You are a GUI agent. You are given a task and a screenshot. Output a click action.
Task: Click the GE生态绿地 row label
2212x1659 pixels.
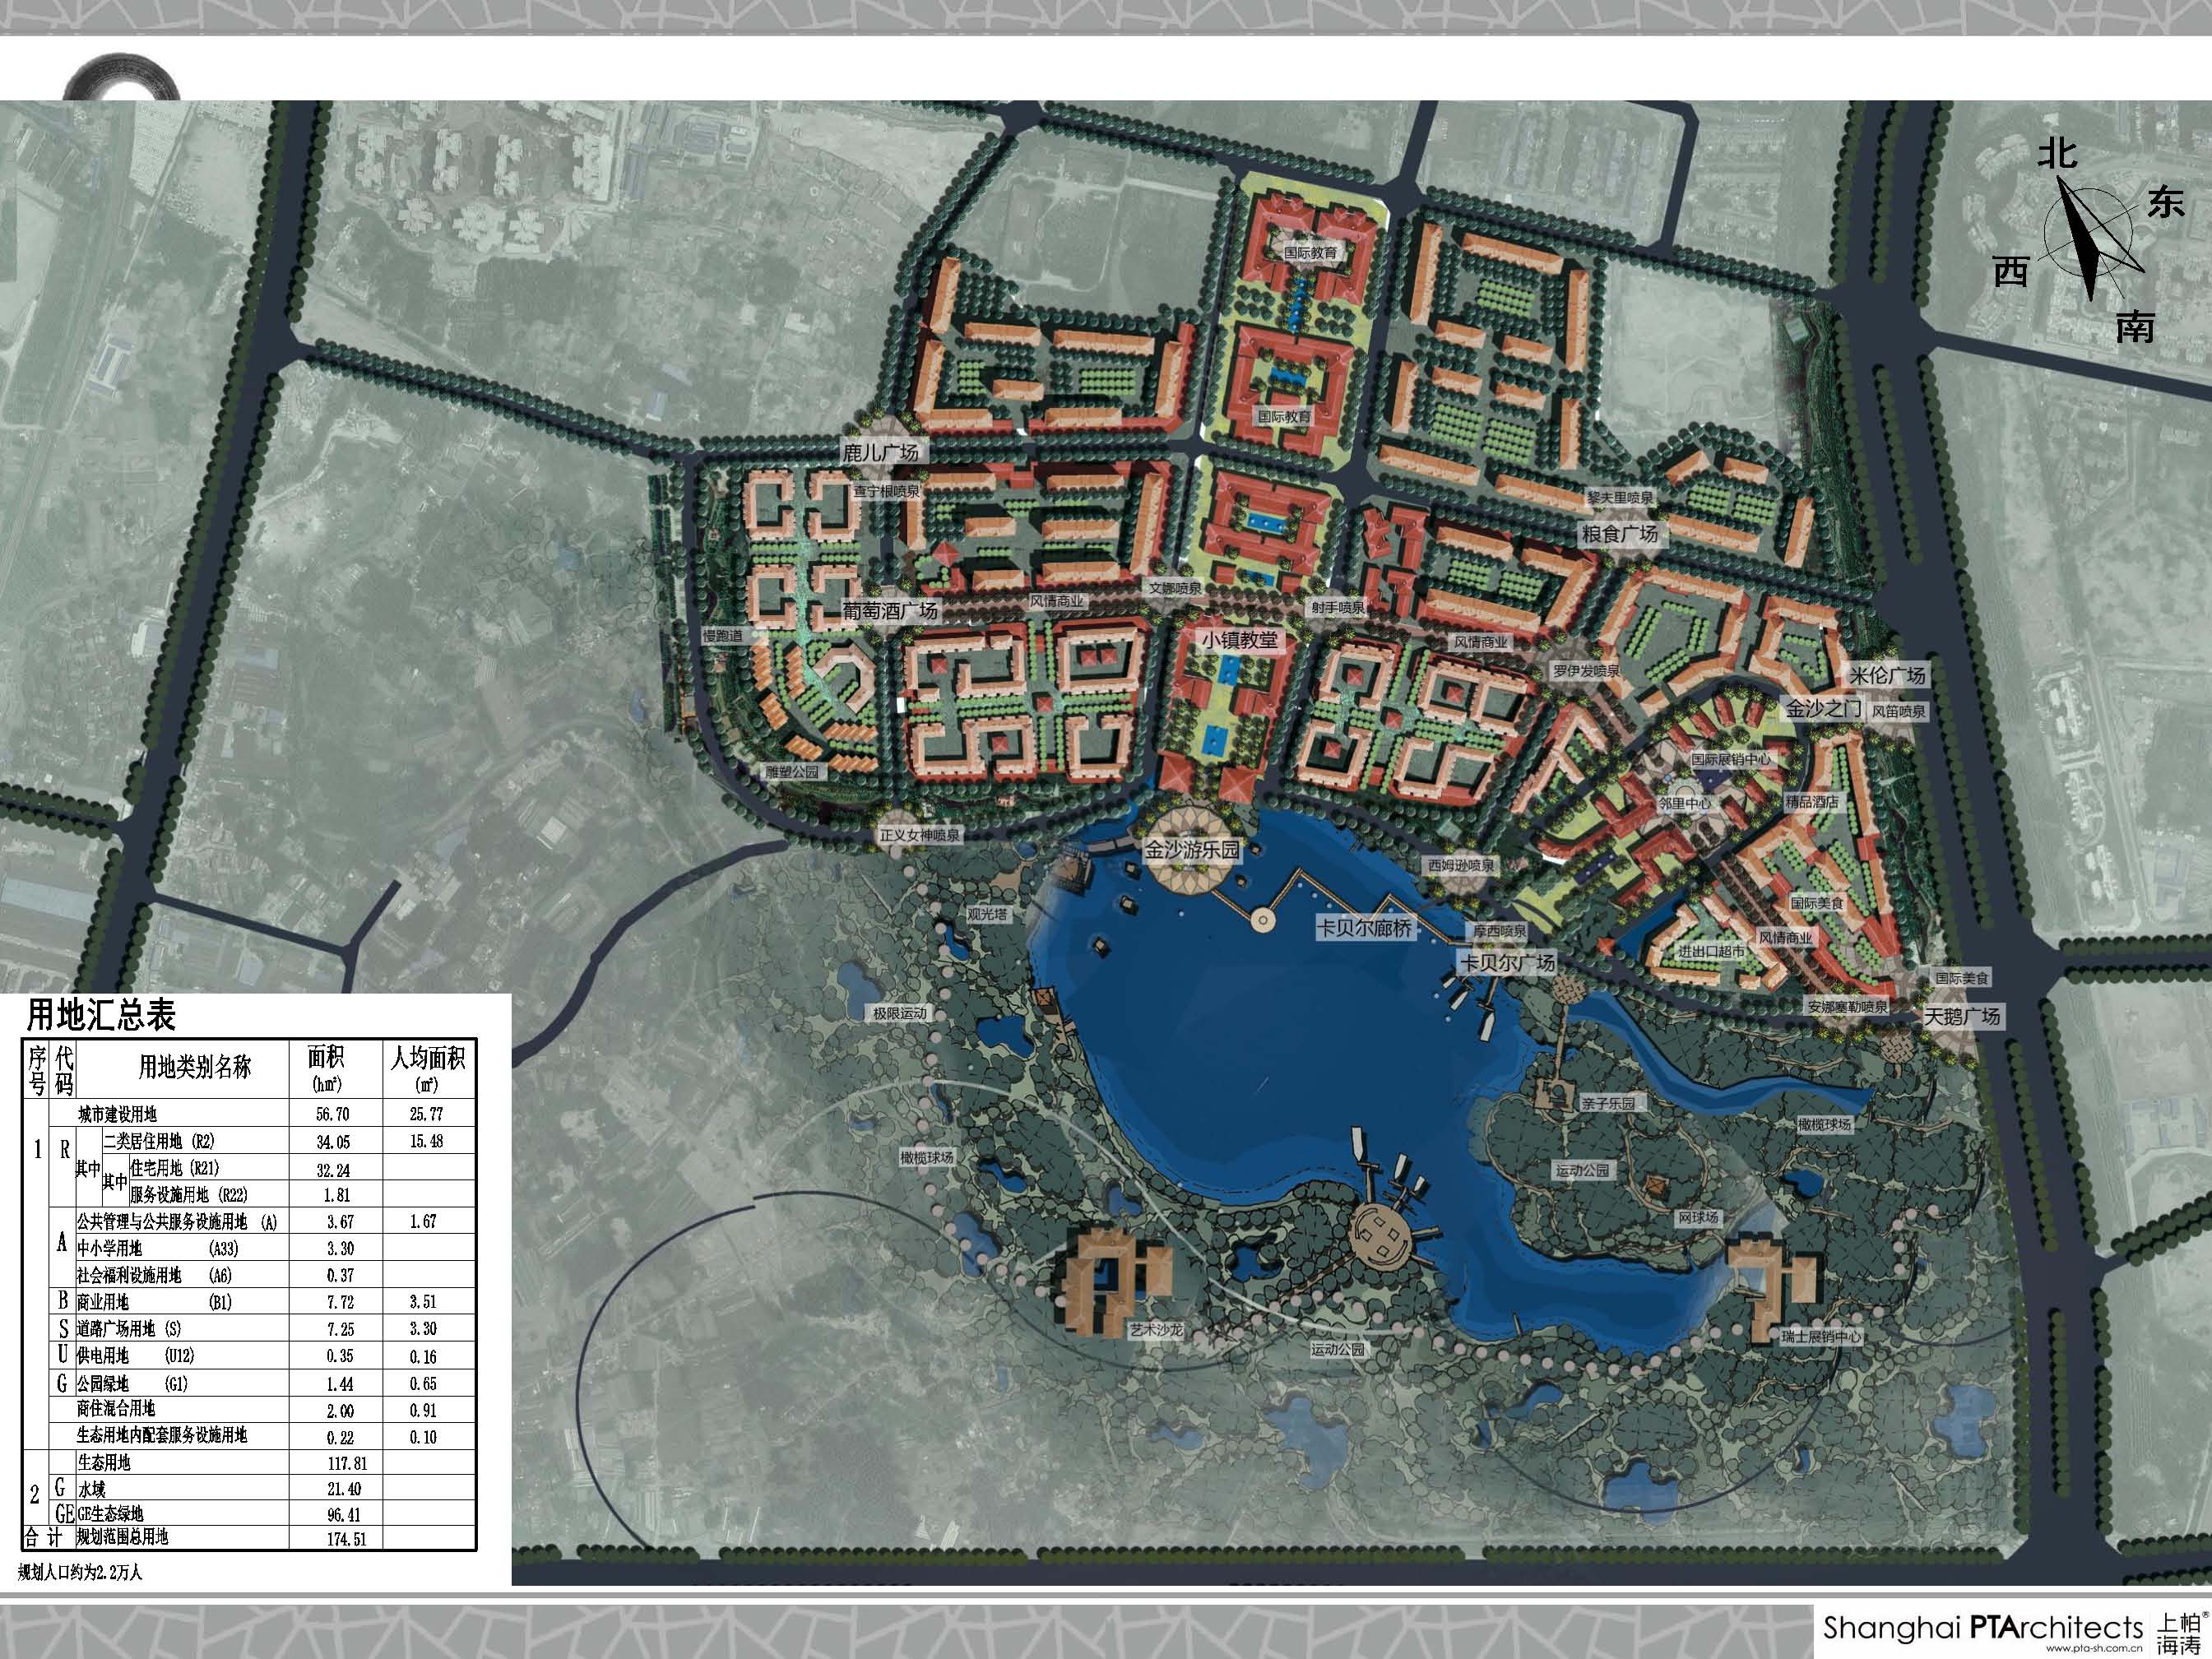pyautogui.click(x=110, y=1514)
